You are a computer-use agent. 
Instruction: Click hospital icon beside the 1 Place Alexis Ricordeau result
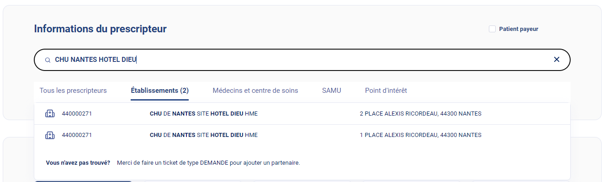pyautogui.click(x=50, y=135)
